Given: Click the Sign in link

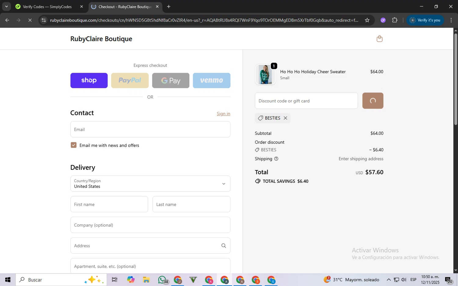Looking at the screenshot, I should pos(224,113).
